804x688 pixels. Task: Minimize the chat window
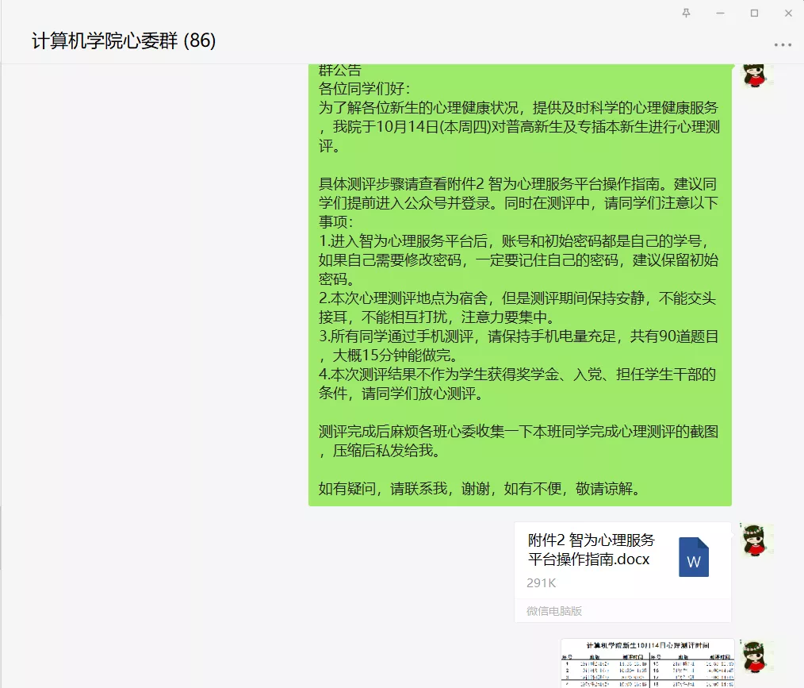720,13
